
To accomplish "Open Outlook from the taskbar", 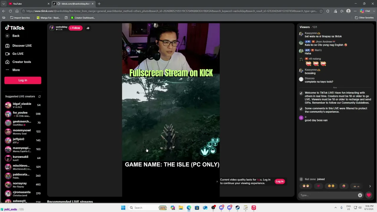I will point(205,208).
